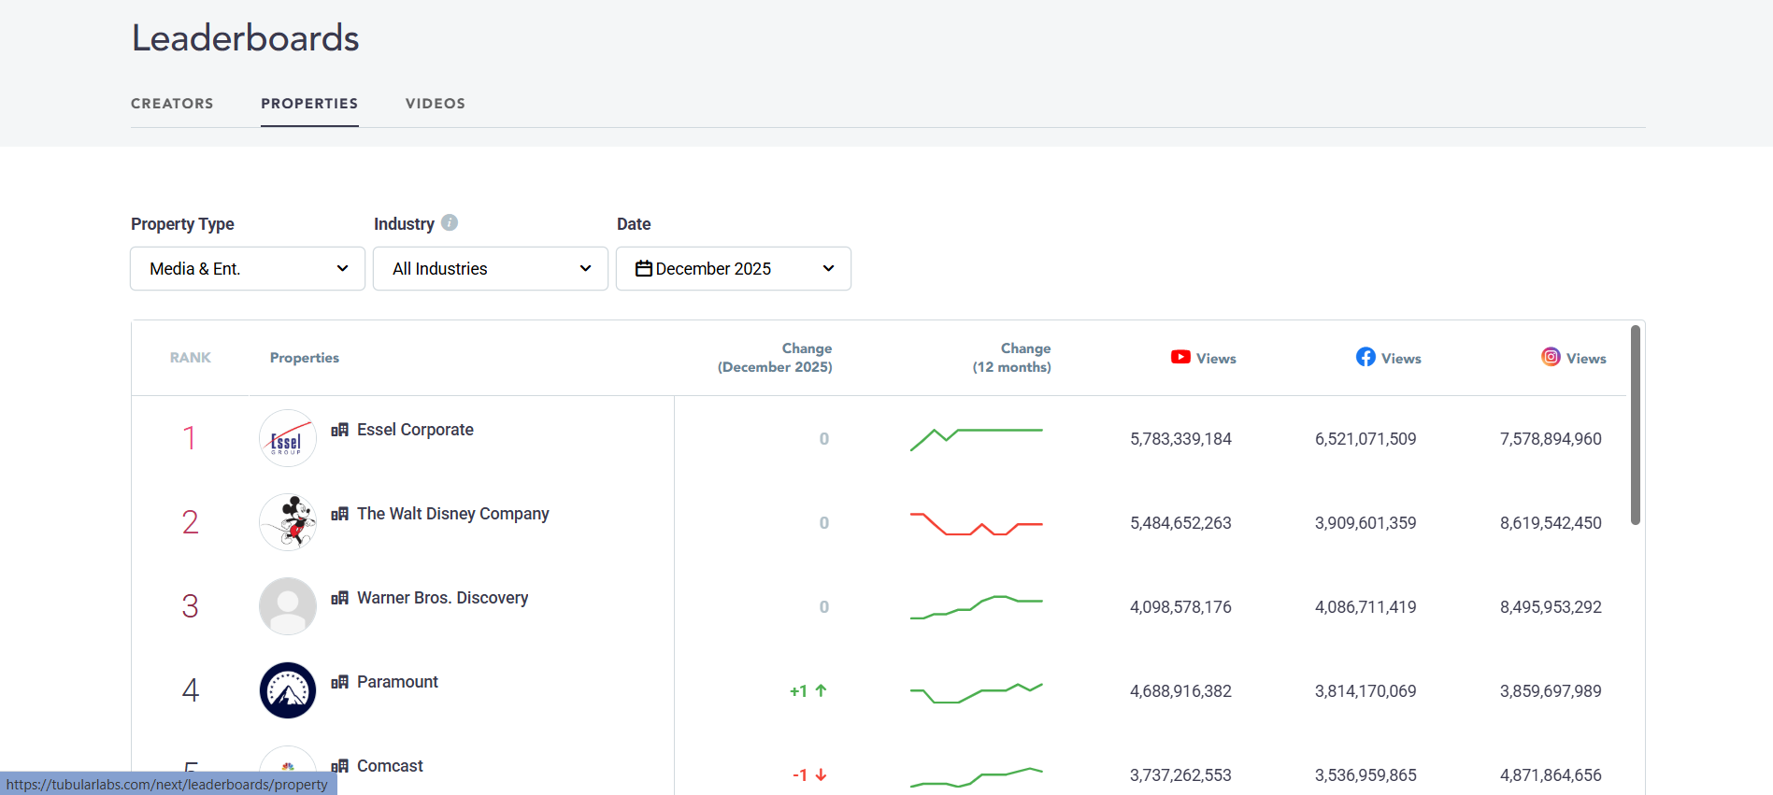Click Essel YouTube views 5,783,339,184
Viewport: 1773px width, 795px height.
tap(1180, 439)
